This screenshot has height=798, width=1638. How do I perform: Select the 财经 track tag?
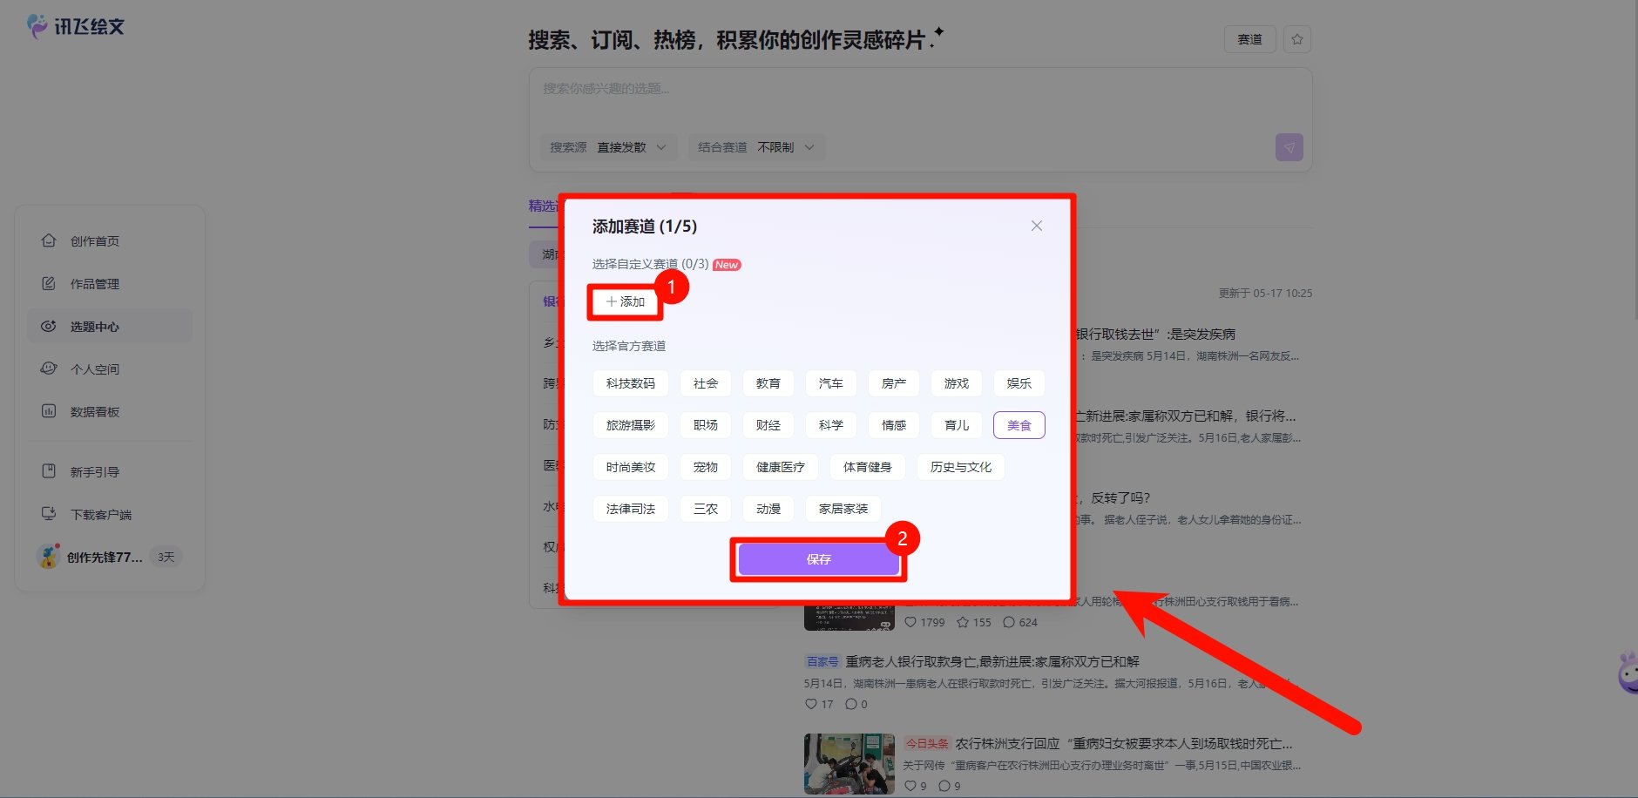pos(768,425)
